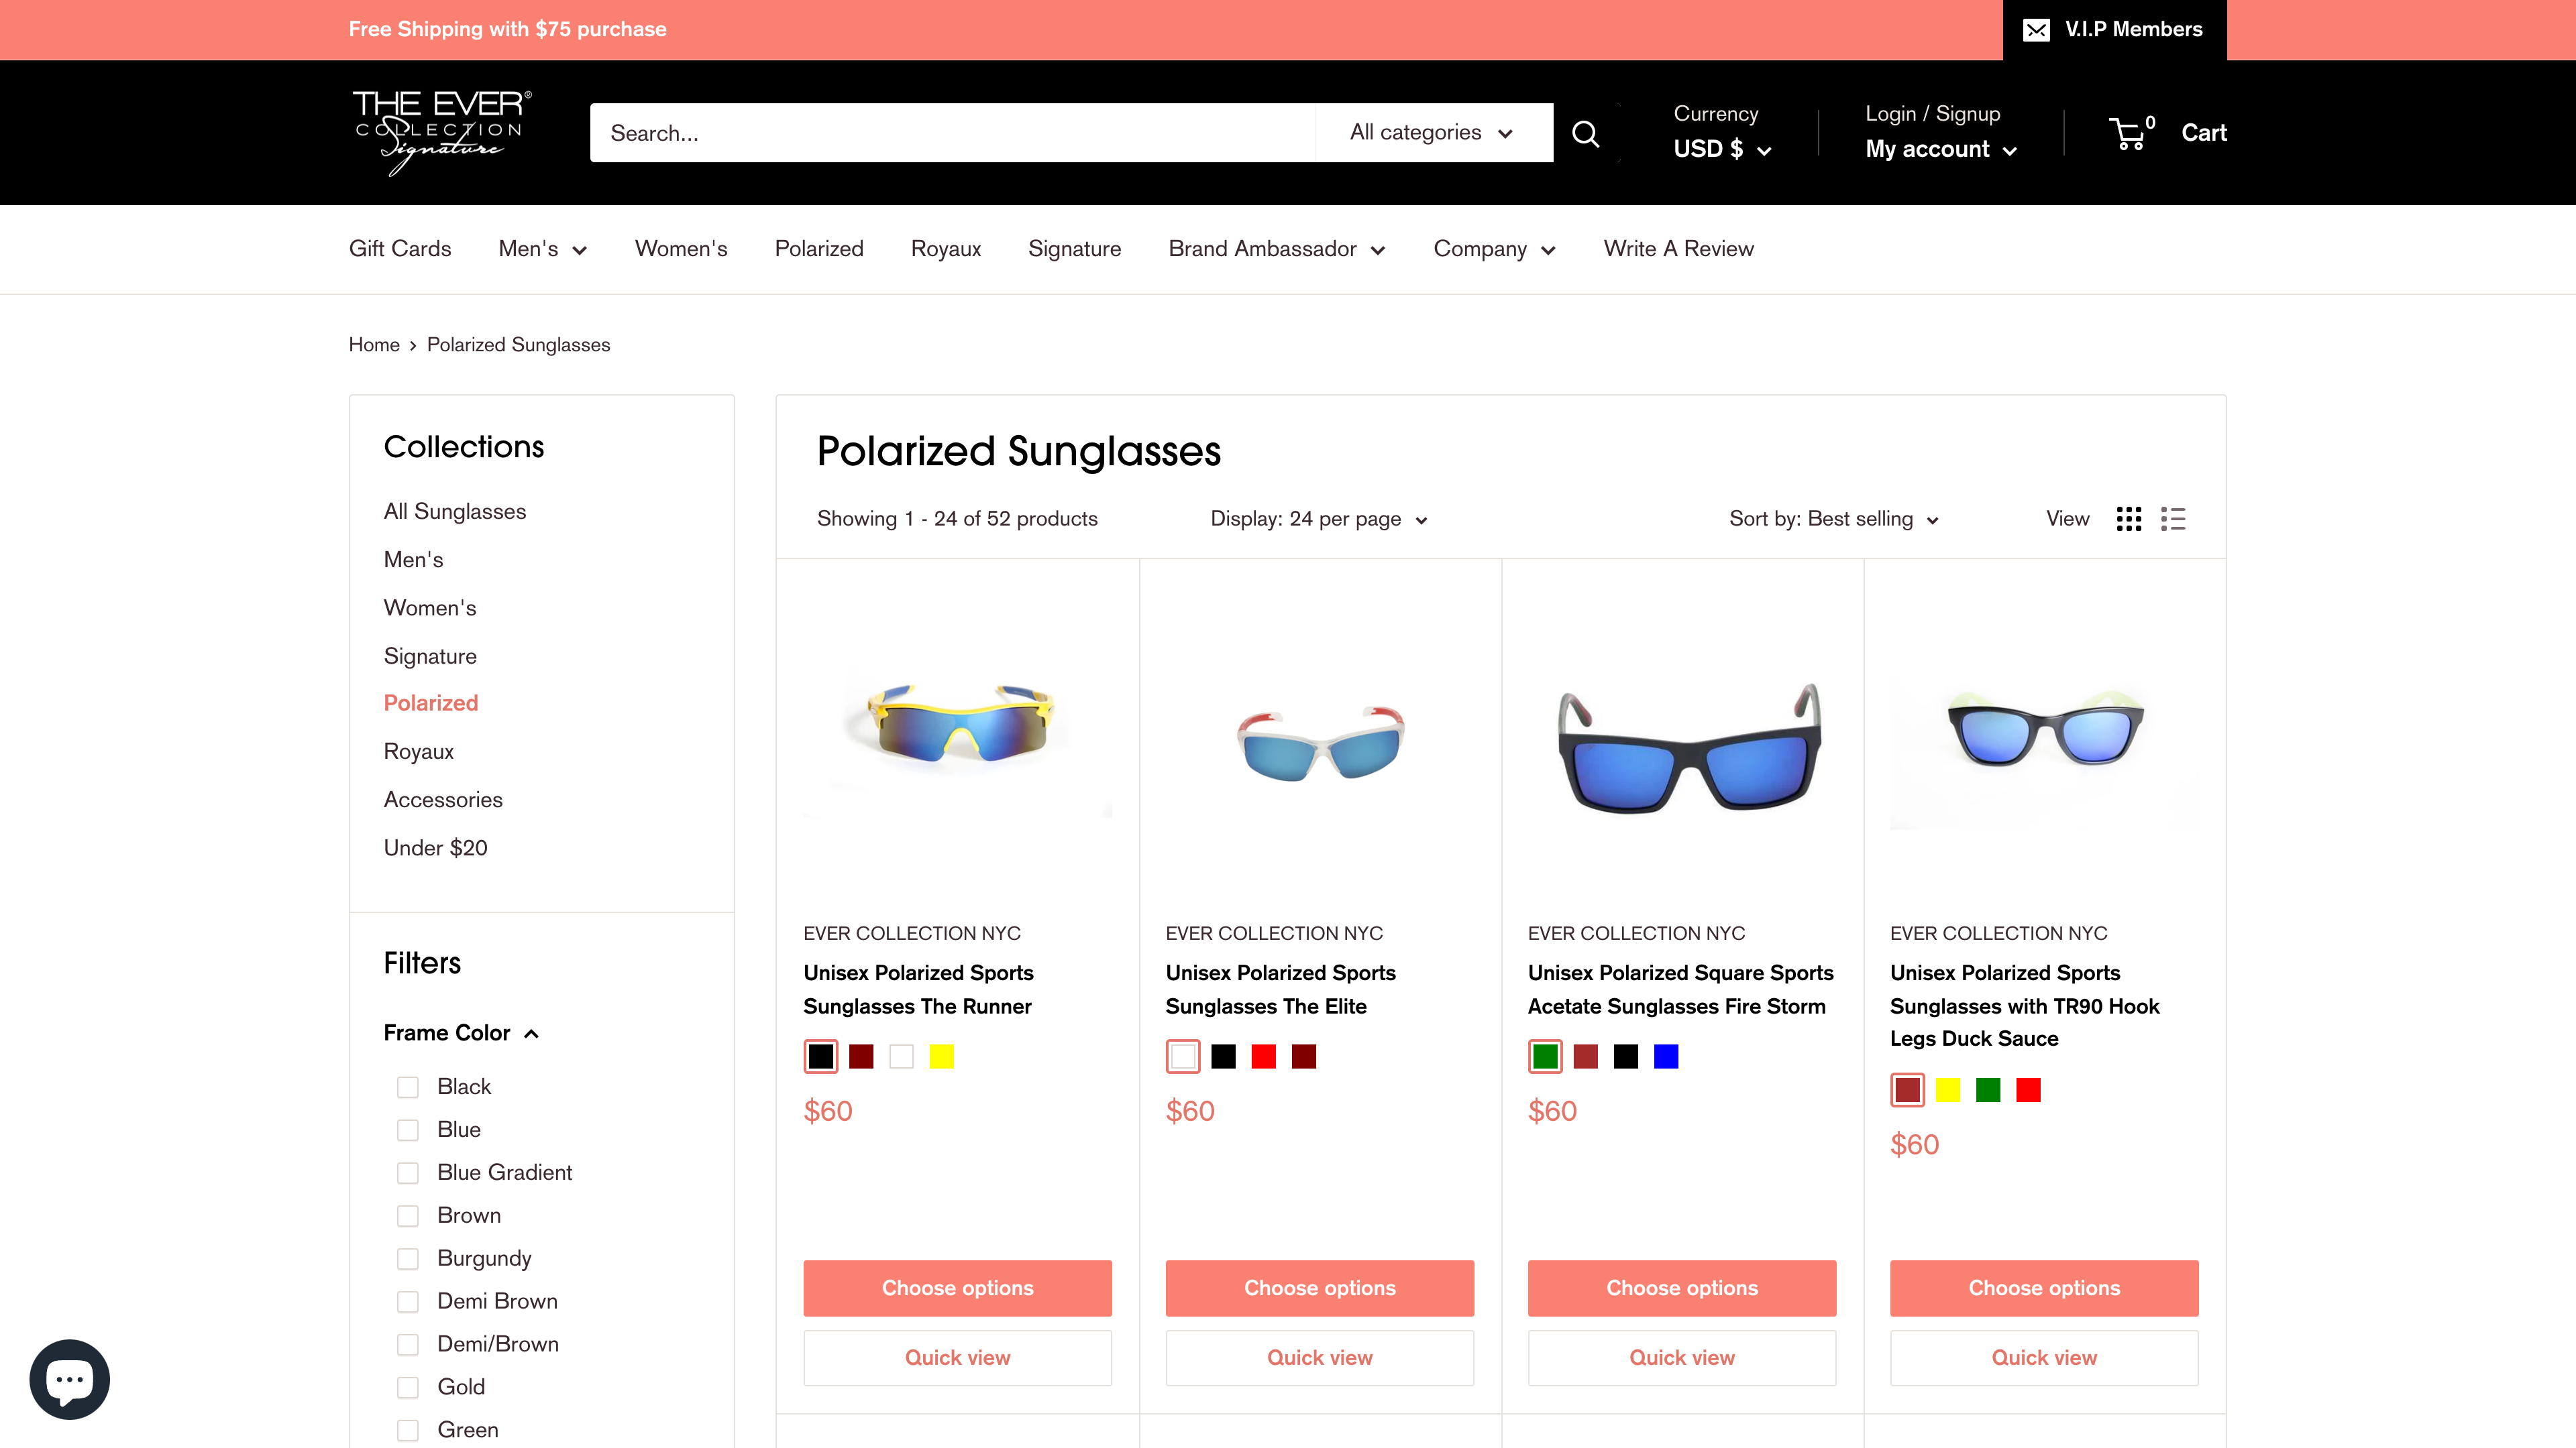Image resolution: width=2576 pixels, height=1448 pixels.
Task: Enable the Black frame color filter
Action: (x=408, y=1087)
